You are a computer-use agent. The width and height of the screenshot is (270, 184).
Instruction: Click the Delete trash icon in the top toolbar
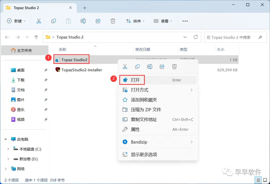click(x=113, y=21)
